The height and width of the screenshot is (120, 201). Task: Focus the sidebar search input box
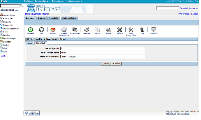(10, 6)
